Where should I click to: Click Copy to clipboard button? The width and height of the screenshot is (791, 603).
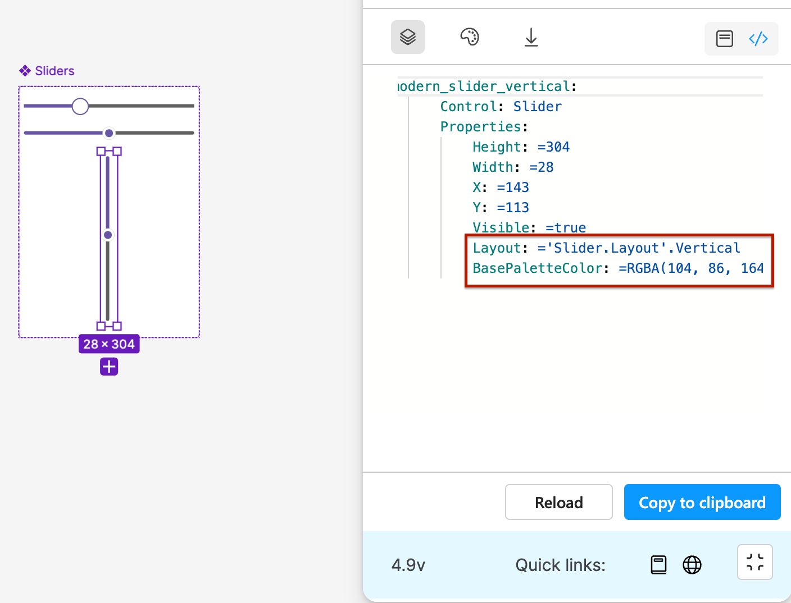tap(702, 502)
